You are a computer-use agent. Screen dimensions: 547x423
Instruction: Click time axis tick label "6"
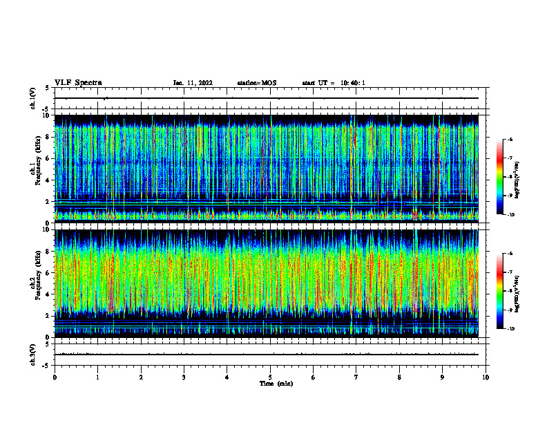(x=314, y=377)
